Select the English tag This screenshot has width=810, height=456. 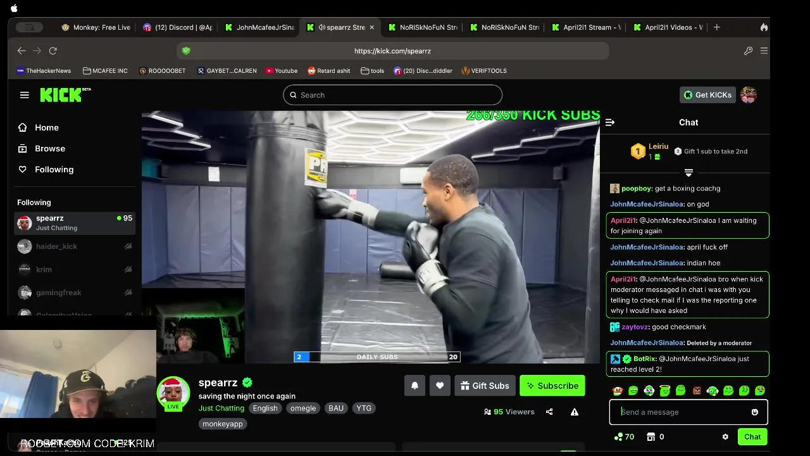click(265, 408)
